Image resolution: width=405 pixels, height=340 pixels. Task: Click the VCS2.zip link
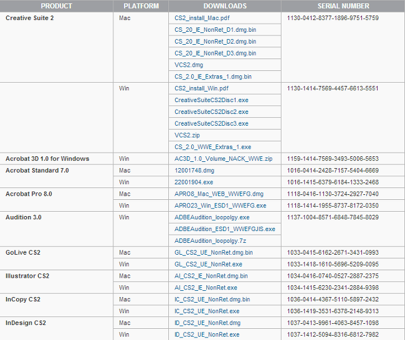coord(187,135)
